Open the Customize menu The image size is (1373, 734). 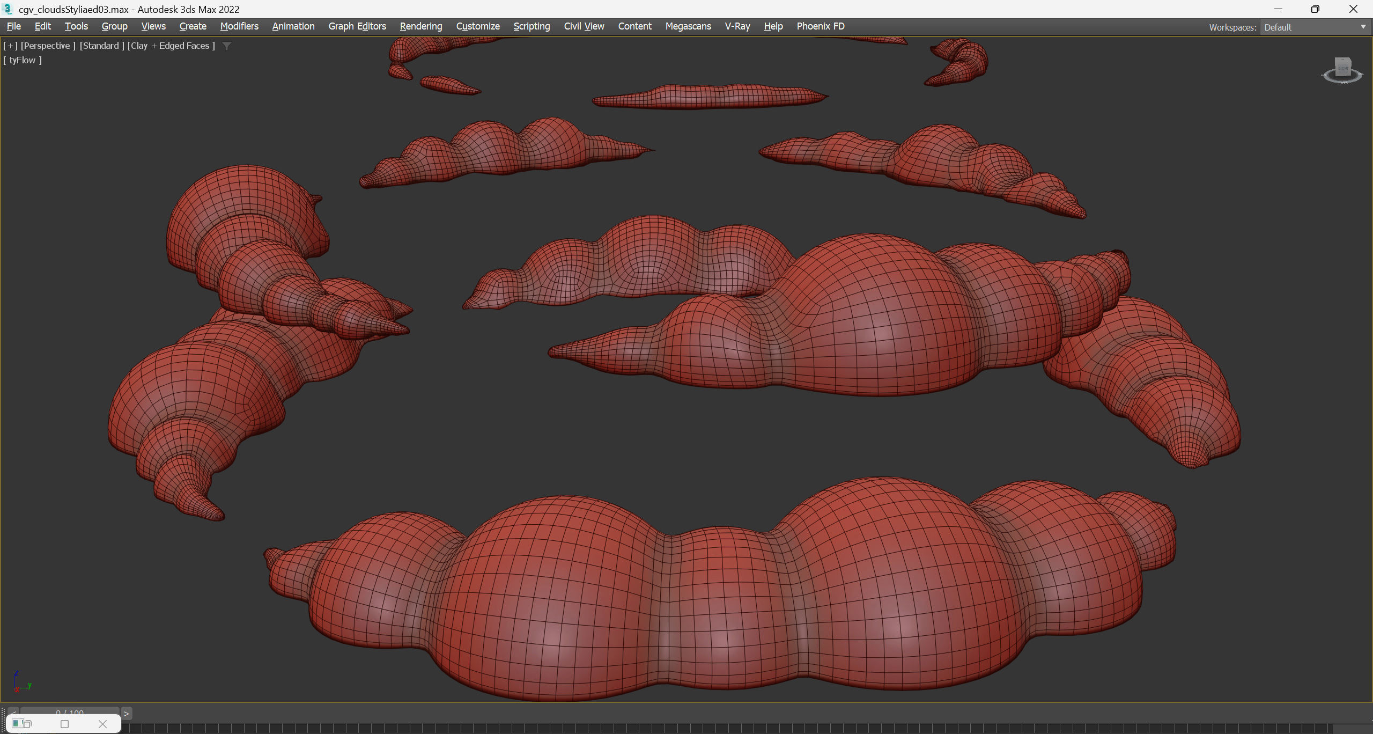(x=478, y=26)
